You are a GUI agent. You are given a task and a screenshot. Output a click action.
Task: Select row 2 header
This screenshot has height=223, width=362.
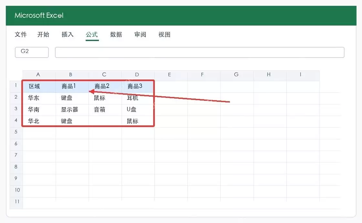pos(16,98)
